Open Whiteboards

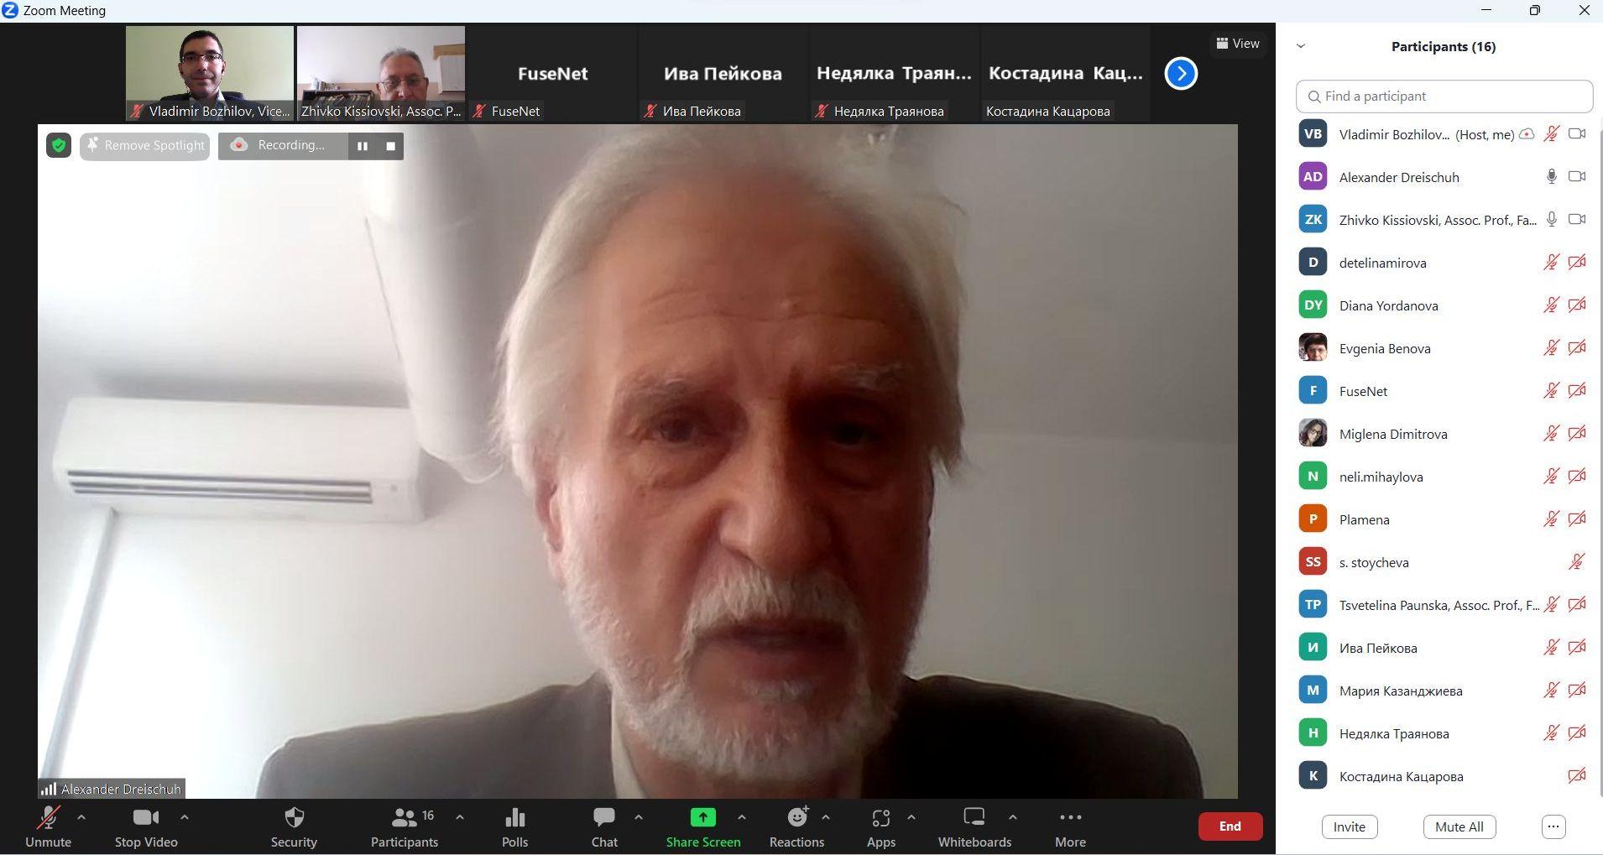click(x=974, y=826)
